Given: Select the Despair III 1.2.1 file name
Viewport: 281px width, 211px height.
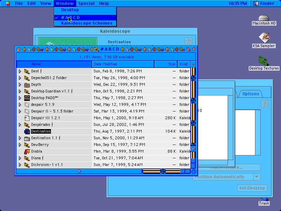Looking at the screenshot, I should pos(46,118).
